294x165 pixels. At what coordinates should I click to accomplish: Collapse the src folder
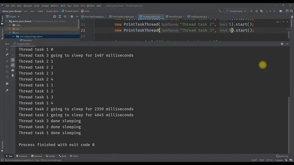[10, 33]
